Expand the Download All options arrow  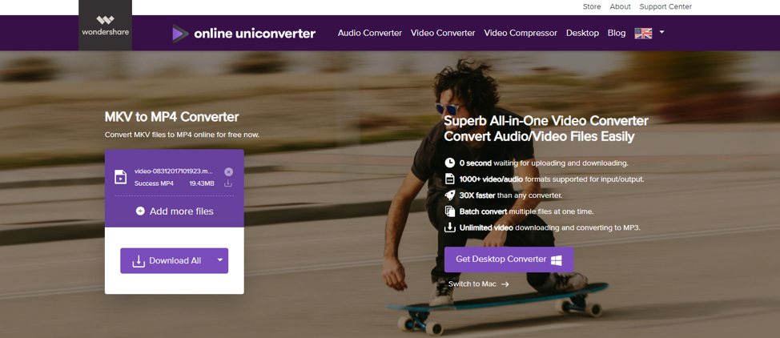pos(220,260)
